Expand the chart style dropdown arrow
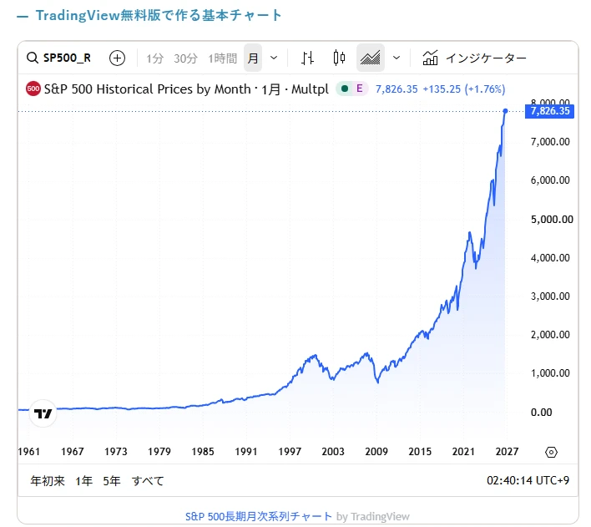The image size is (591, 527). coord(397,58)
